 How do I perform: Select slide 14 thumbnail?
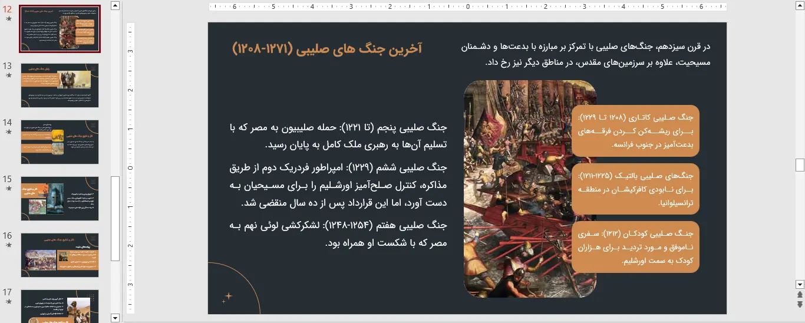click(x=60, y=142)
